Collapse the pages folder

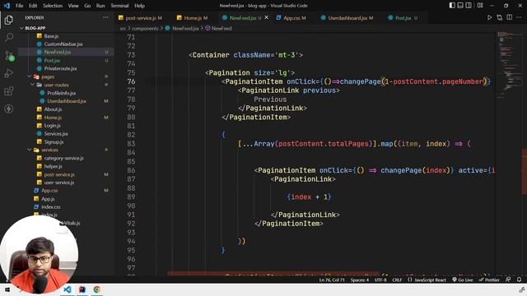coord(48,76)
